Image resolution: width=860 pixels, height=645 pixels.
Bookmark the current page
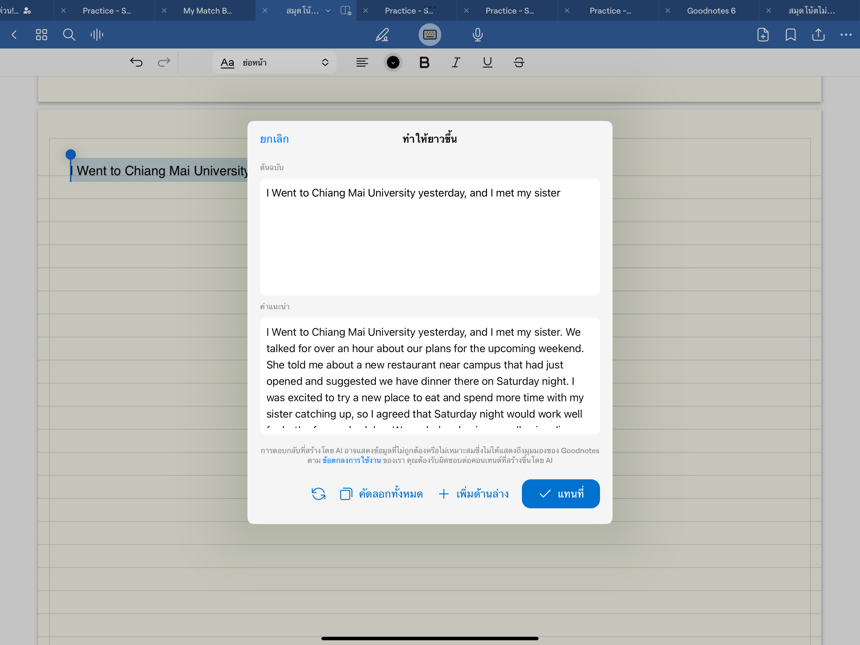(x=790, y=35)
